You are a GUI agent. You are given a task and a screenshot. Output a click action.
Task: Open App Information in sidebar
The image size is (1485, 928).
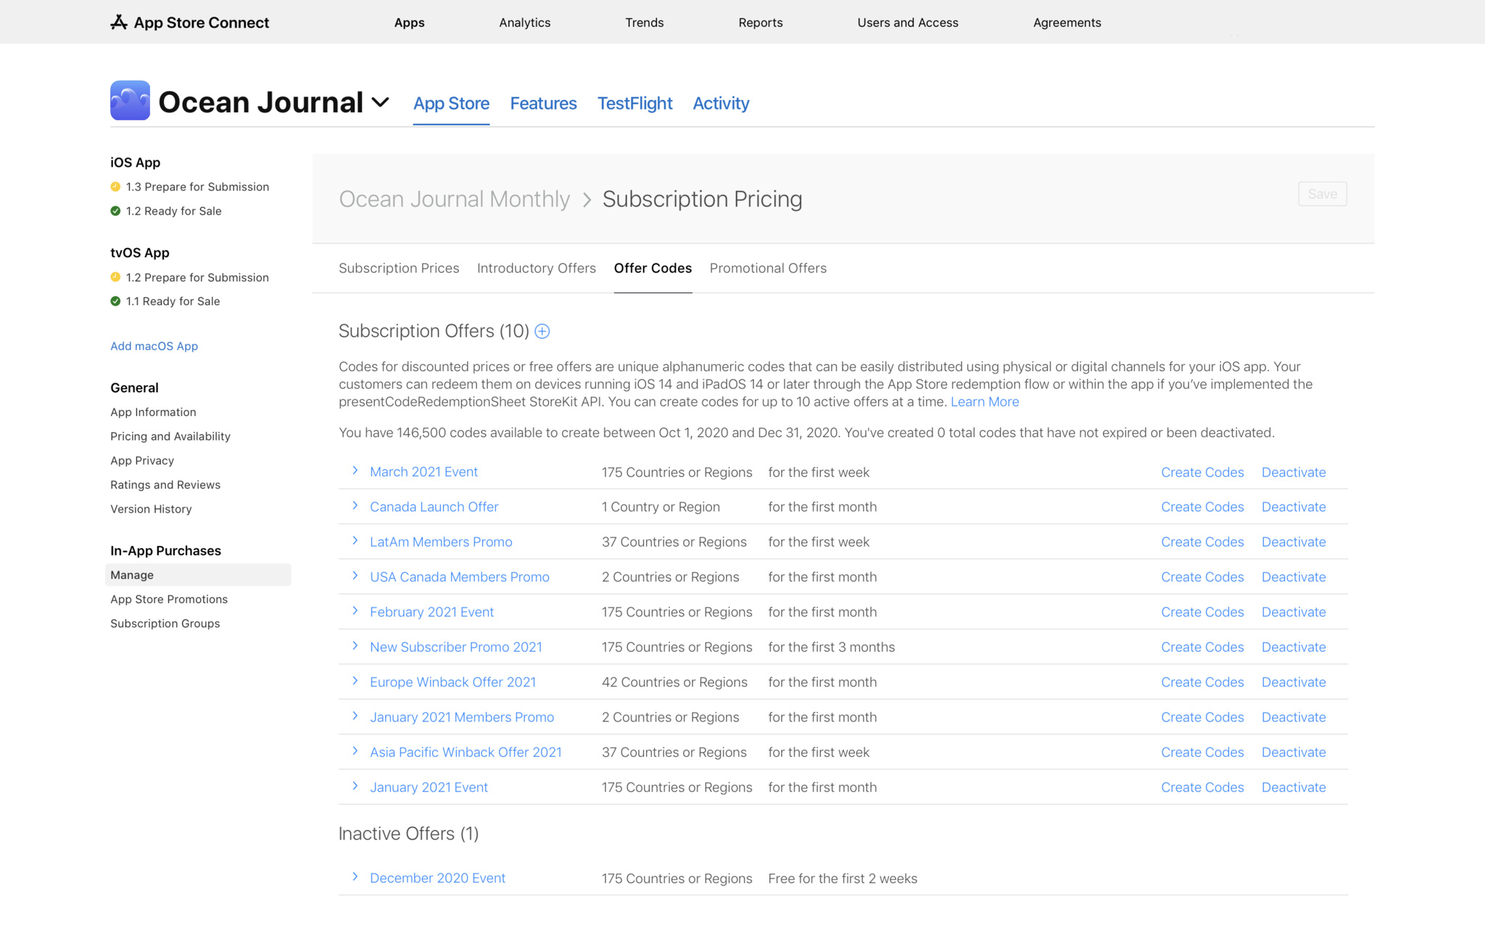coord(153,413)
